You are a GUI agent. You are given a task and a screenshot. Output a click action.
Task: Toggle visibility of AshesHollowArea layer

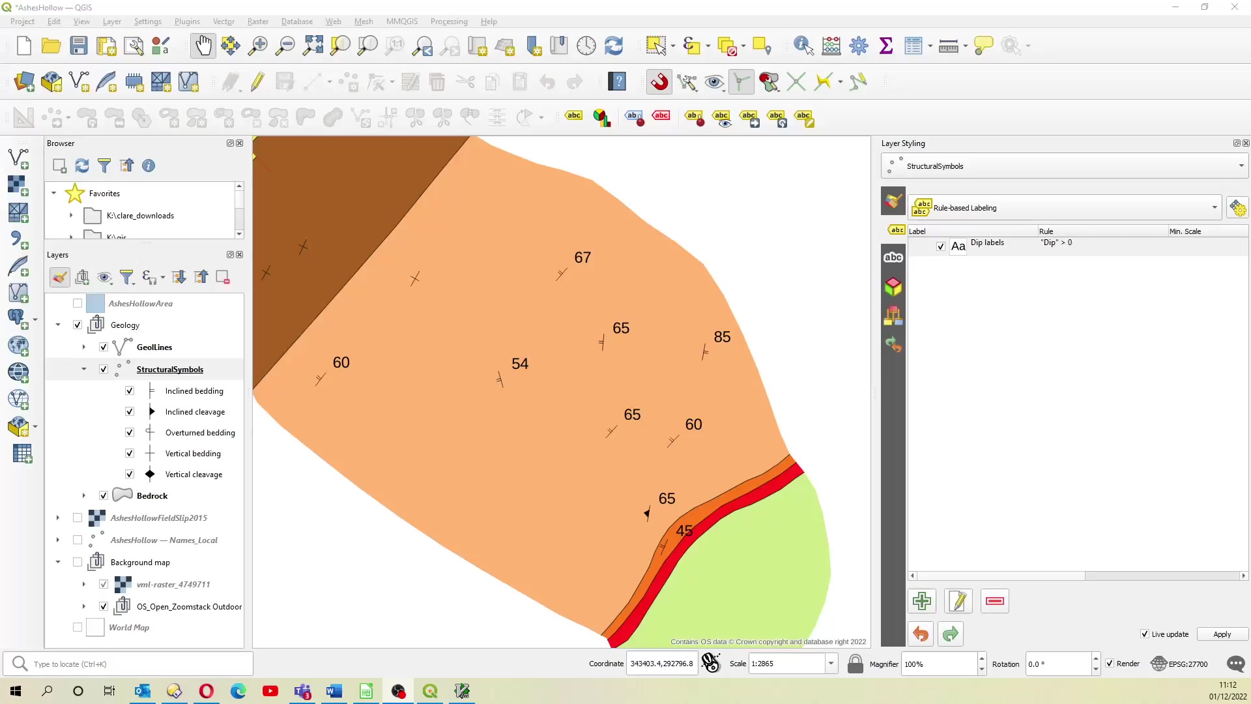[78, 302]
